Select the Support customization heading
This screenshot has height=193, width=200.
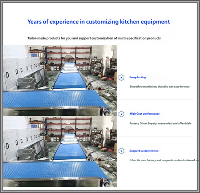[144, 151]
